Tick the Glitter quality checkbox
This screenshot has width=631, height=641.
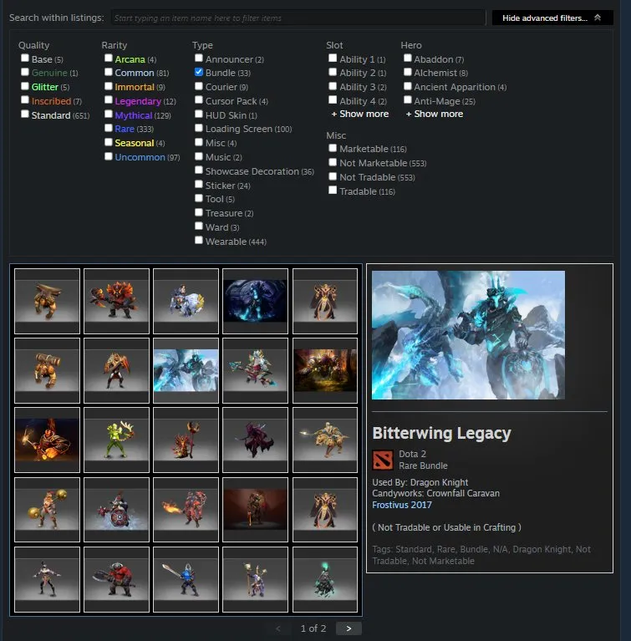click(x=25, y=86)
